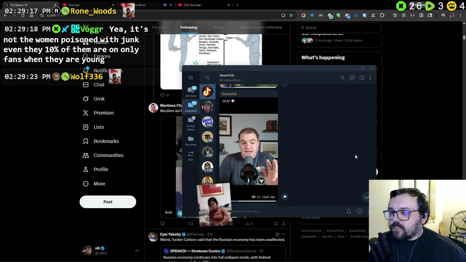Switch to the (12) YouTube browser tab
This screenshot has width=466, height=262.
[x=204, y=5]
